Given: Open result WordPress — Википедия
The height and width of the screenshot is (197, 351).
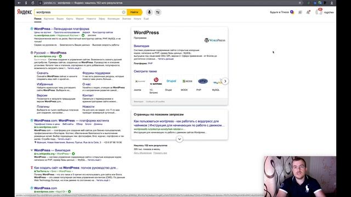Looking at the screenshot, I should (x=52, y=150).
